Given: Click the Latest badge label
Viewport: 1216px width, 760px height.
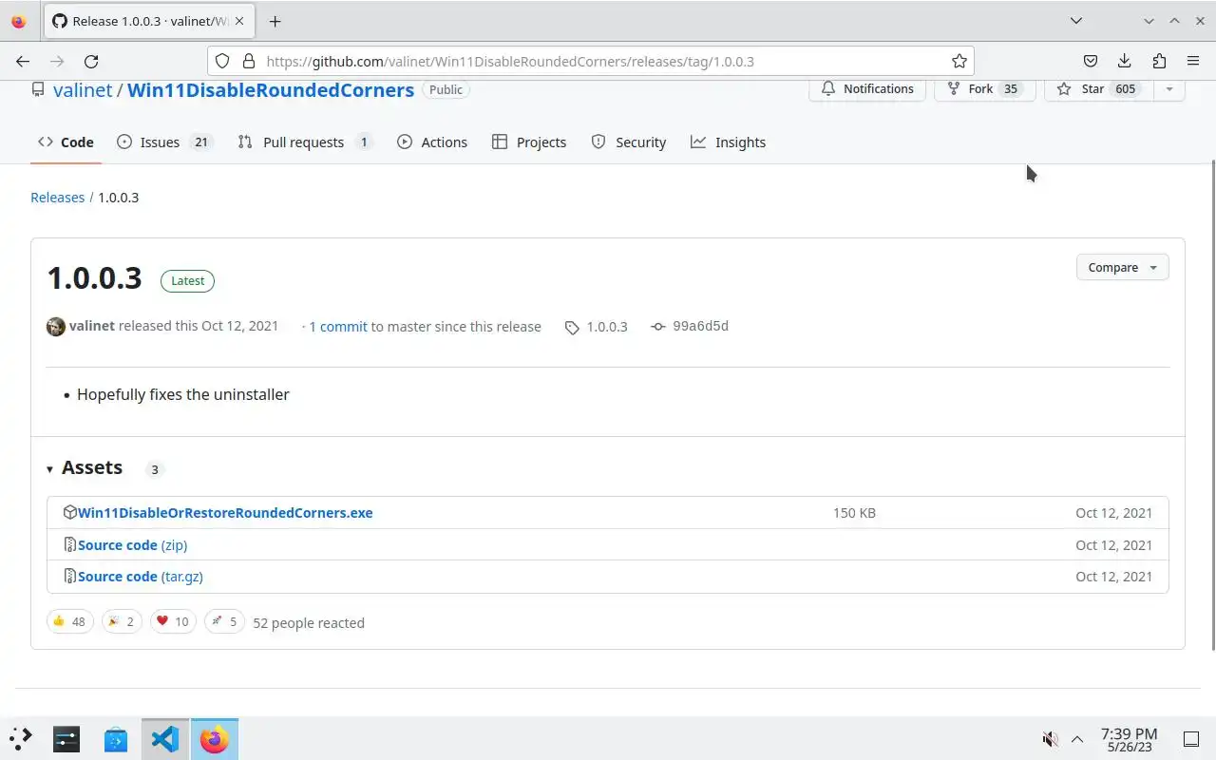Looking at the screenshot, I should point(187,280).
